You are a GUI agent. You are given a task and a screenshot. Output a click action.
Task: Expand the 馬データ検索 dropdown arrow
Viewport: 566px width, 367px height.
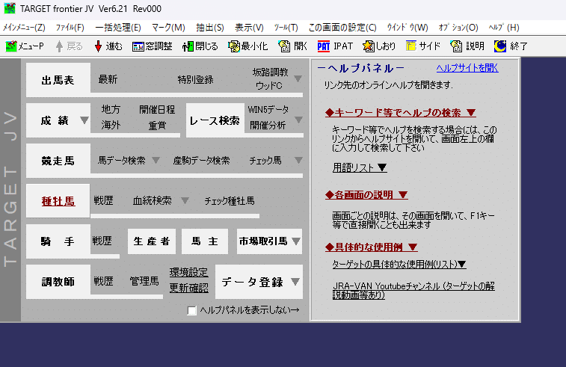coord(156,160)
